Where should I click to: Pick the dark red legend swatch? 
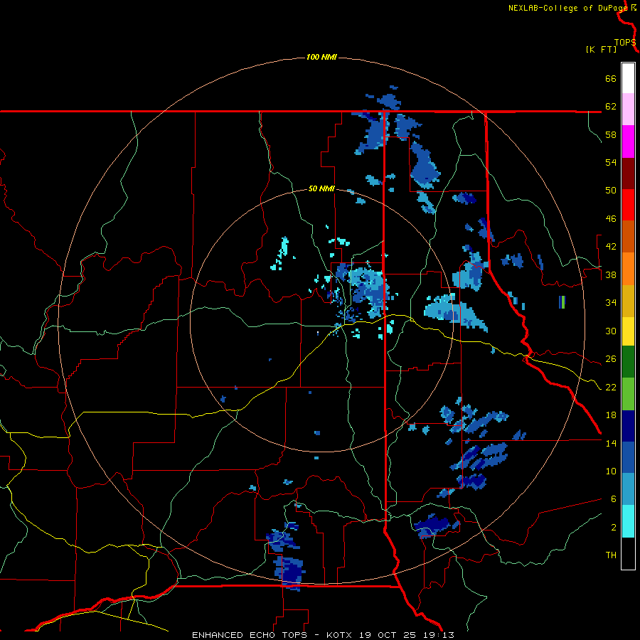tap(628, 174)
